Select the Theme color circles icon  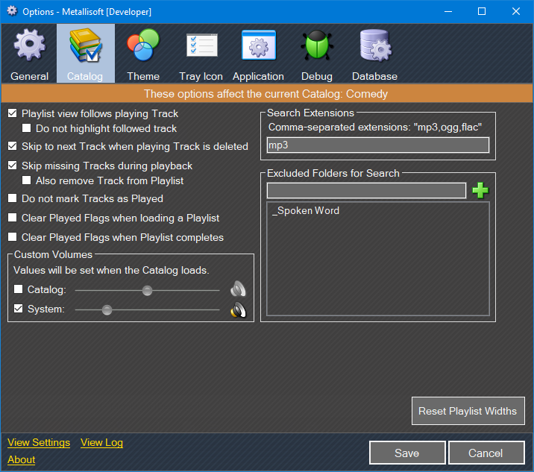(x=143, y=46)
